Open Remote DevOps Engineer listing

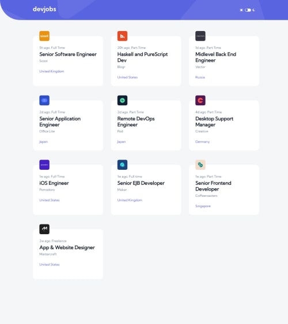136,121
